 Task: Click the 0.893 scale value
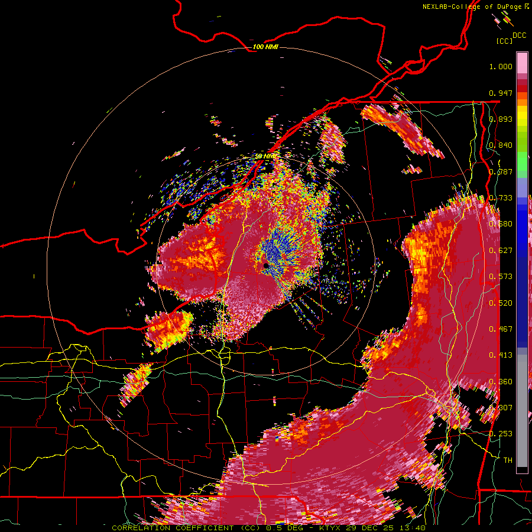tap(501, 119)
